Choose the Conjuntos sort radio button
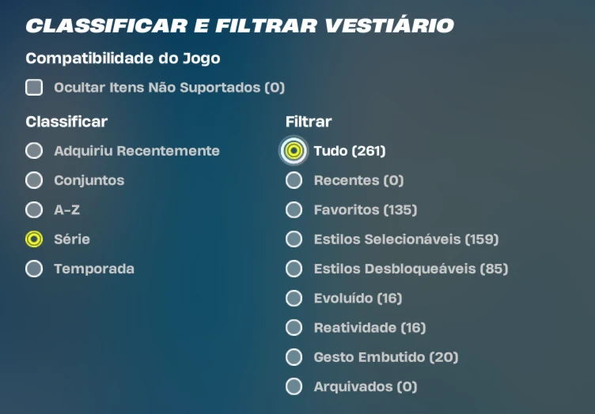This screenshot has height=414, width=595. 34,180
